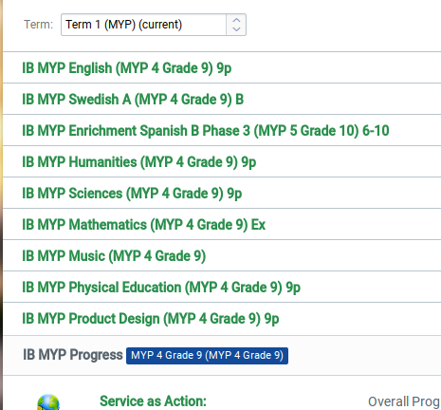Screen dimensions: 441x410
Task: Open IB MYP Music class link
Action: point(114,256)
